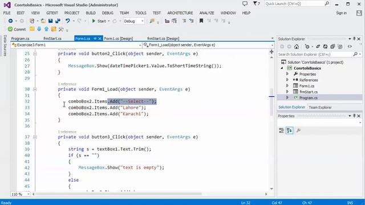Click the Search Solution Explorer field

[319, 55]
